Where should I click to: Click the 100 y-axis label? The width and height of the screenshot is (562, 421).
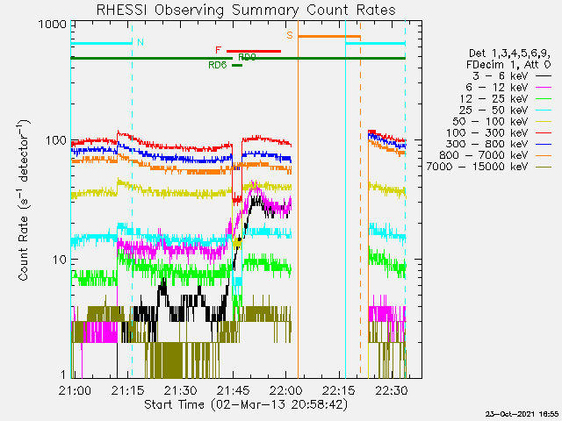(x=56, y=140)
